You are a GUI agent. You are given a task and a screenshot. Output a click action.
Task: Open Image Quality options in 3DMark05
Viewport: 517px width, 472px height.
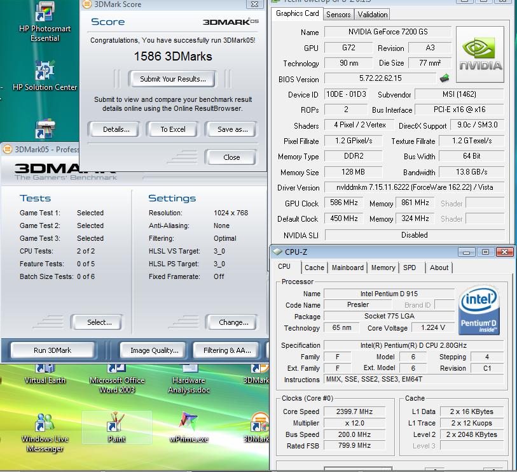point(154,350)
